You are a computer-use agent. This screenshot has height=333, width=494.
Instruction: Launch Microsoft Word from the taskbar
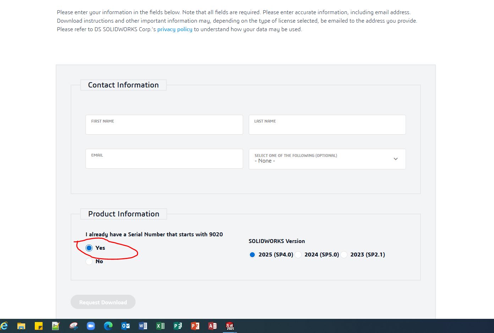[143, 326]
